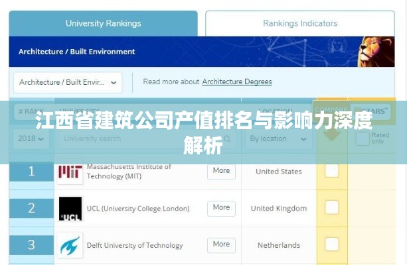Follow the Architecture Degrees link
407x265 pixels.
(x=237, y=81)
